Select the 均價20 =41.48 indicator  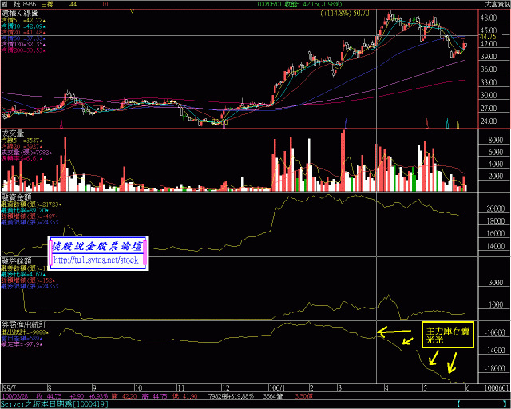pyautogui.click(x=23, y=32)
